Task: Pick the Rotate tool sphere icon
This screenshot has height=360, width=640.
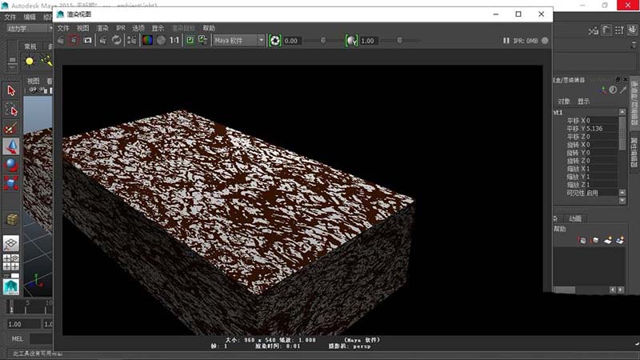Action: click(11, 164)
